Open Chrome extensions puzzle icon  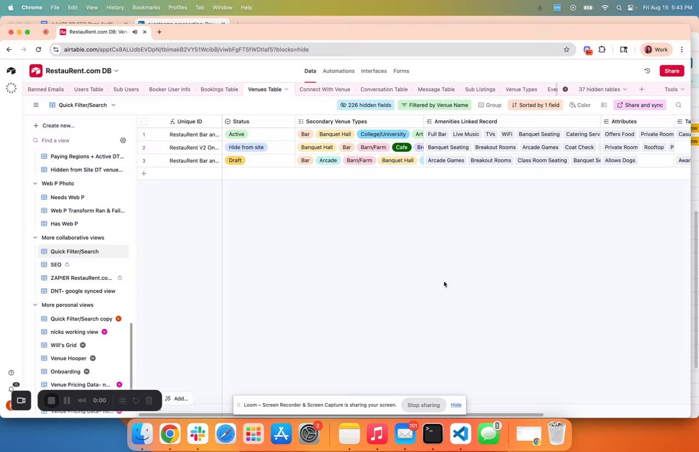[602, 49]
